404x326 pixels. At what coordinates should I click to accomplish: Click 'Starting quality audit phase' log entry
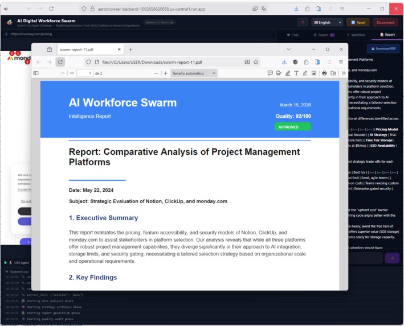50,319
